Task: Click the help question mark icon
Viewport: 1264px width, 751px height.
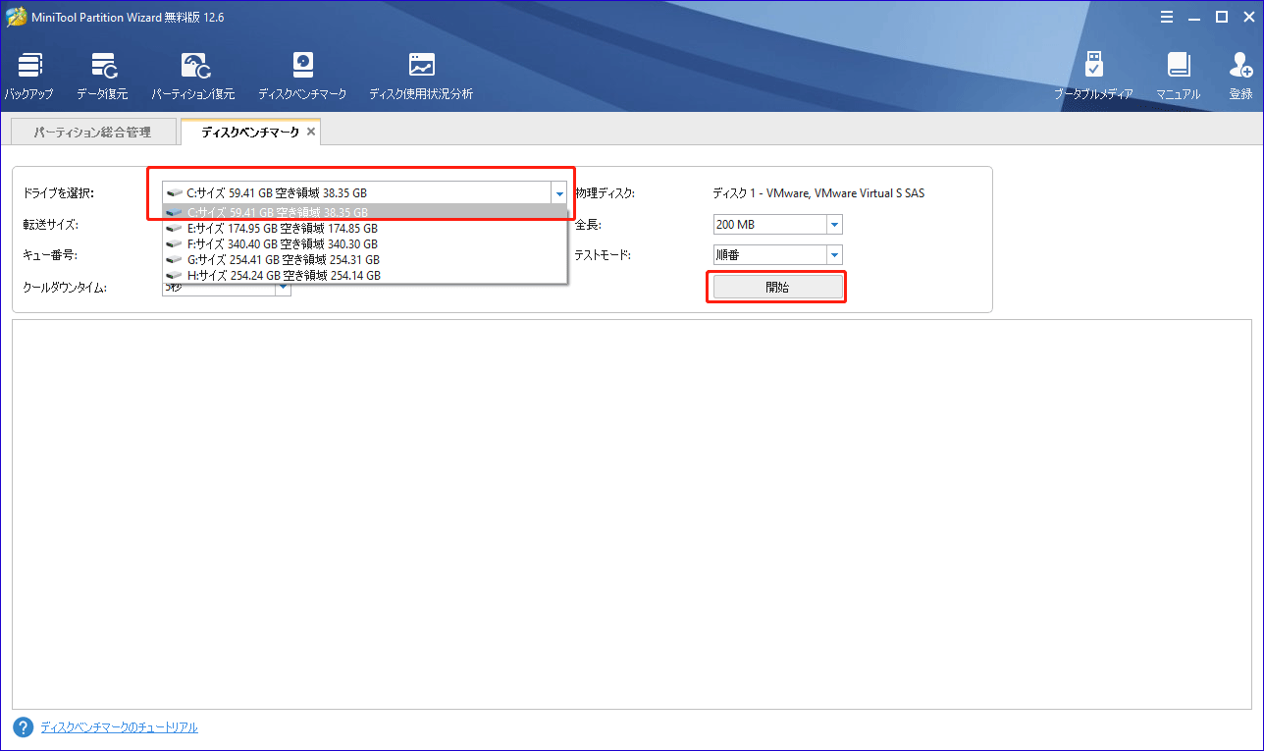Action: [x=22, y=726]
